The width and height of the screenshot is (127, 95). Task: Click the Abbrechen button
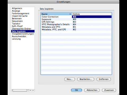92,90
